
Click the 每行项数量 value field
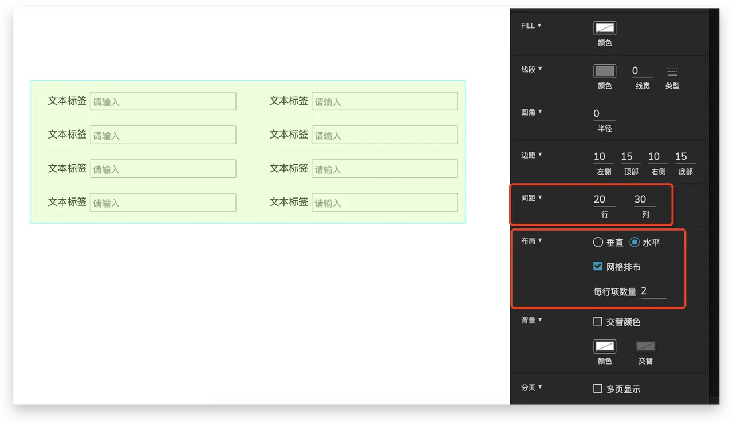653,291
